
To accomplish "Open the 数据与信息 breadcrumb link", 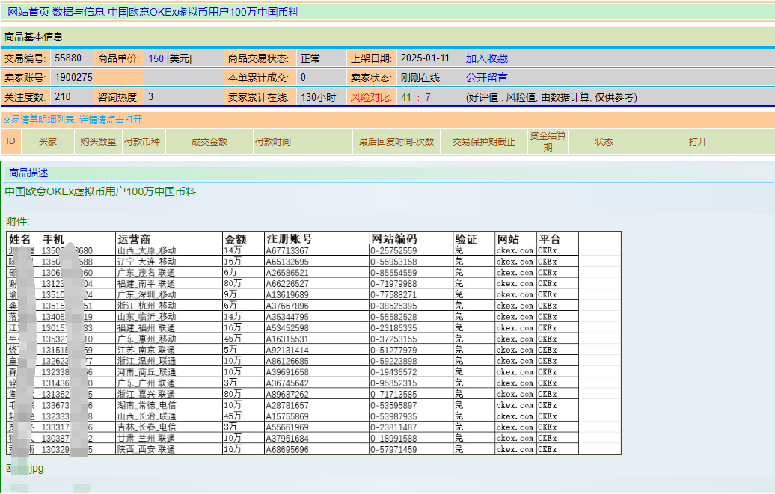I will 78,13.
